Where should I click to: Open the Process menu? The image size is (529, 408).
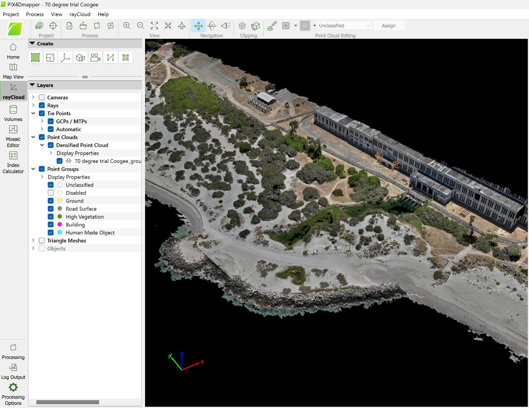(35, 14)
